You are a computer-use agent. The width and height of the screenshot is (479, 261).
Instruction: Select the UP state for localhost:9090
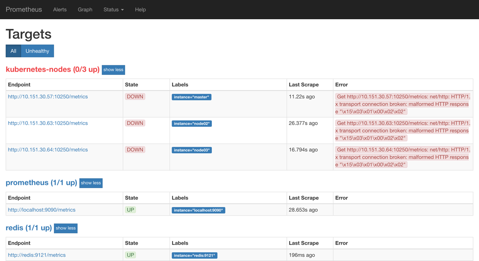pos(130,210)
